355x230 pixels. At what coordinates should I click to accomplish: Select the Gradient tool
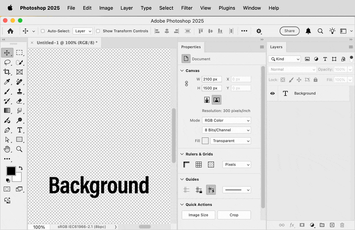(x=7, y=111)
